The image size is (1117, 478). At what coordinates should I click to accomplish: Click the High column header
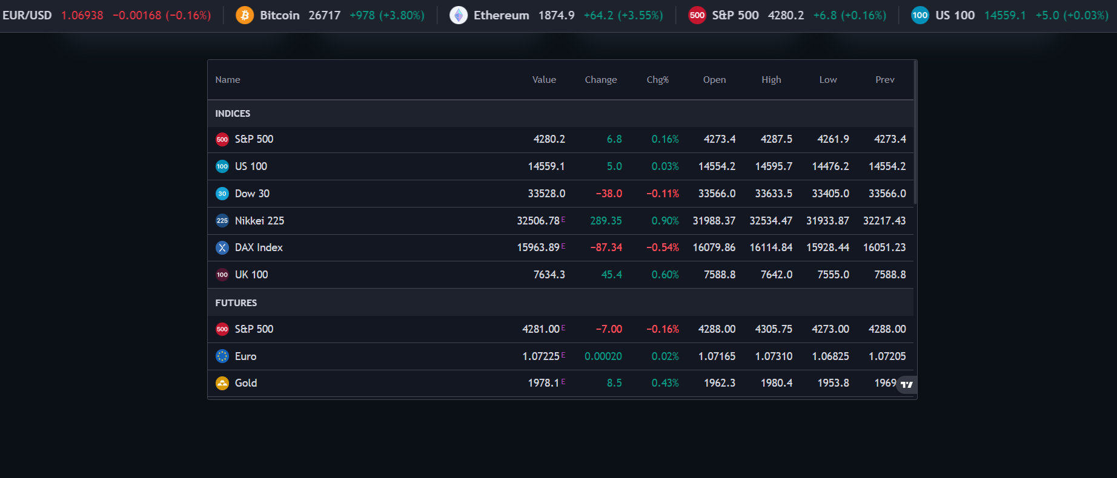click(771, 80)
